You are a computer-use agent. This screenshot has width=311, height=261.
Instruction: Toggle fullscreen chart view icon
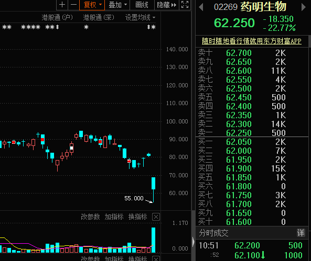coord(185,5)
